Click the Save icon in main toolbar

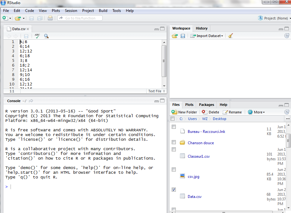click(x=31, y=18)
